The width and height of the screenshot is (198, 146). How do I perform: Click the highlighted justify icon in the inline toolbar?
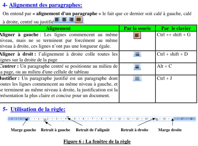[x=79, y=19]
